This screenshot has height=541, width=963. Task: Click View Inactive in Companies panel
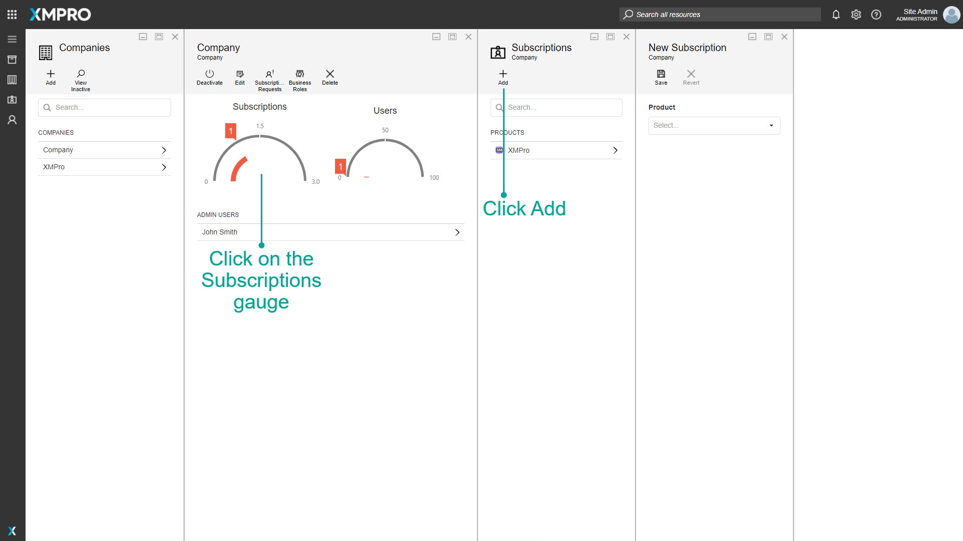coord(80,80)
